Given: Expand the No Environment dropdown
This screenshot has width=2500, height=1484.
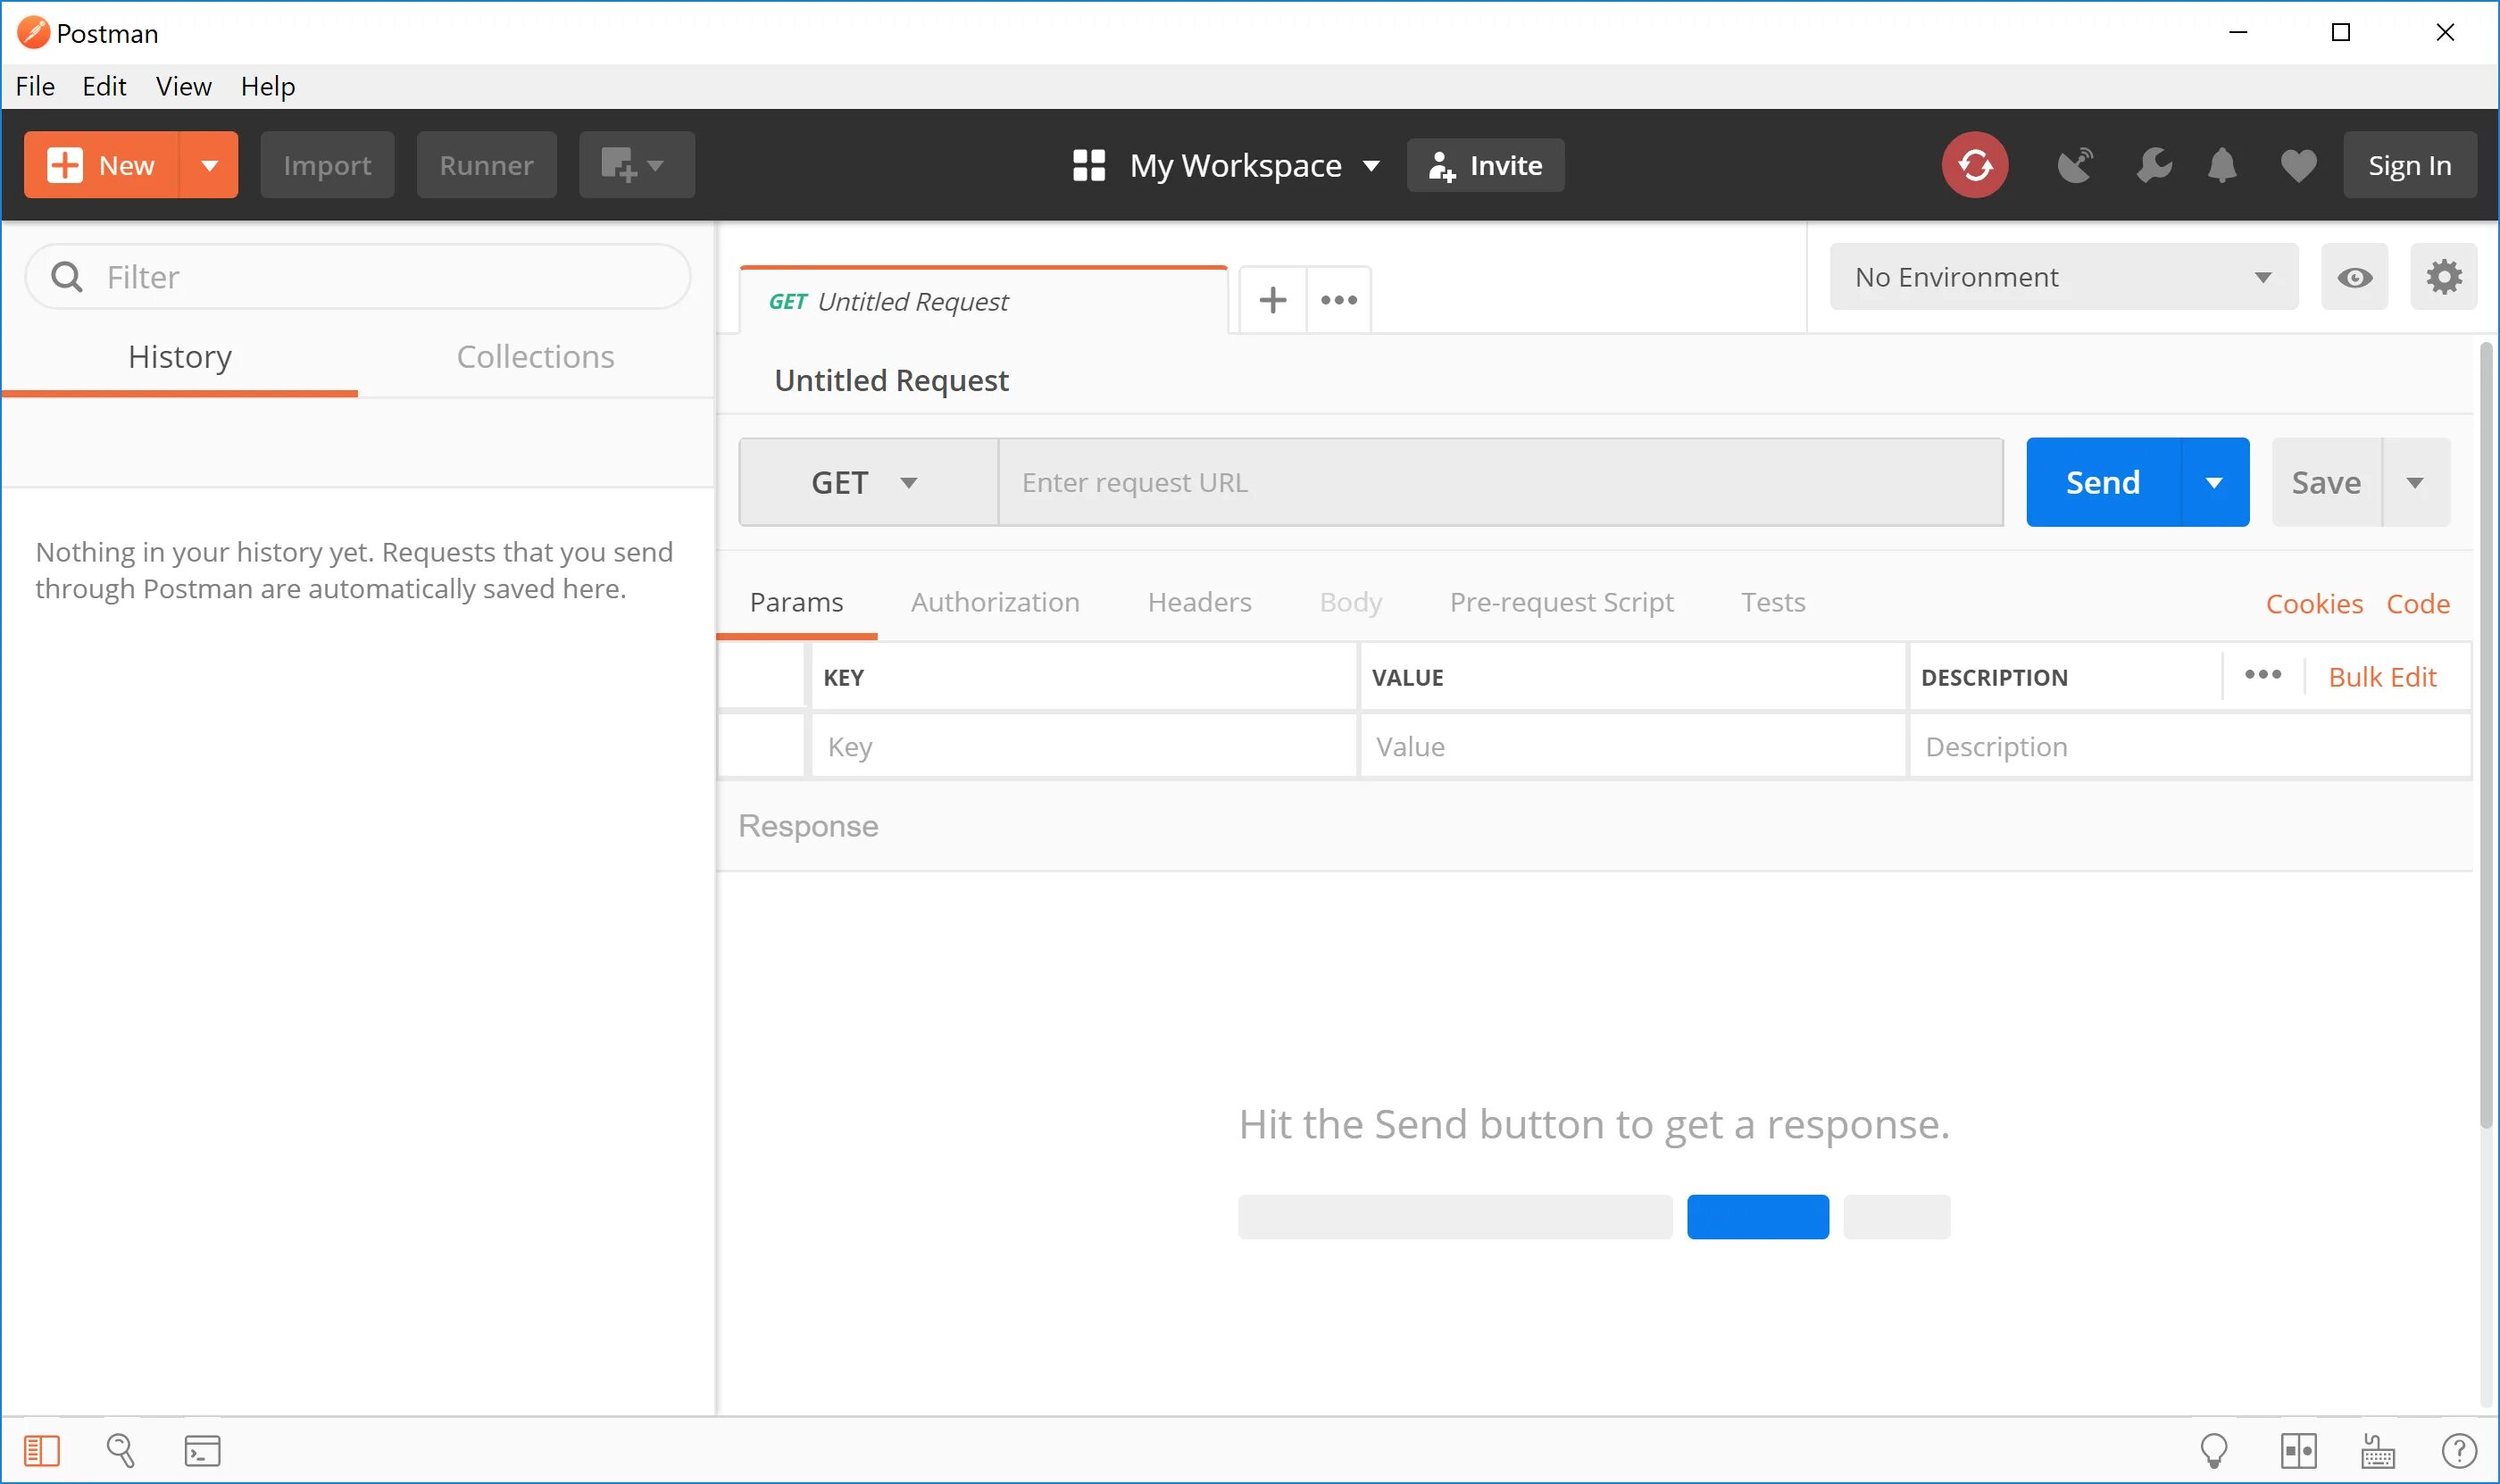Looking at the screenshot, I should (2063, 277).
